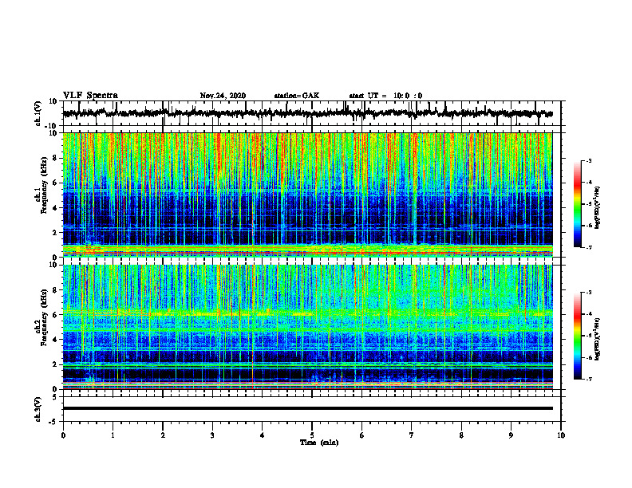Viewport: 632px width, 488px height.
Task: Click time axis tick label "1"
Action: click(113, 435)
